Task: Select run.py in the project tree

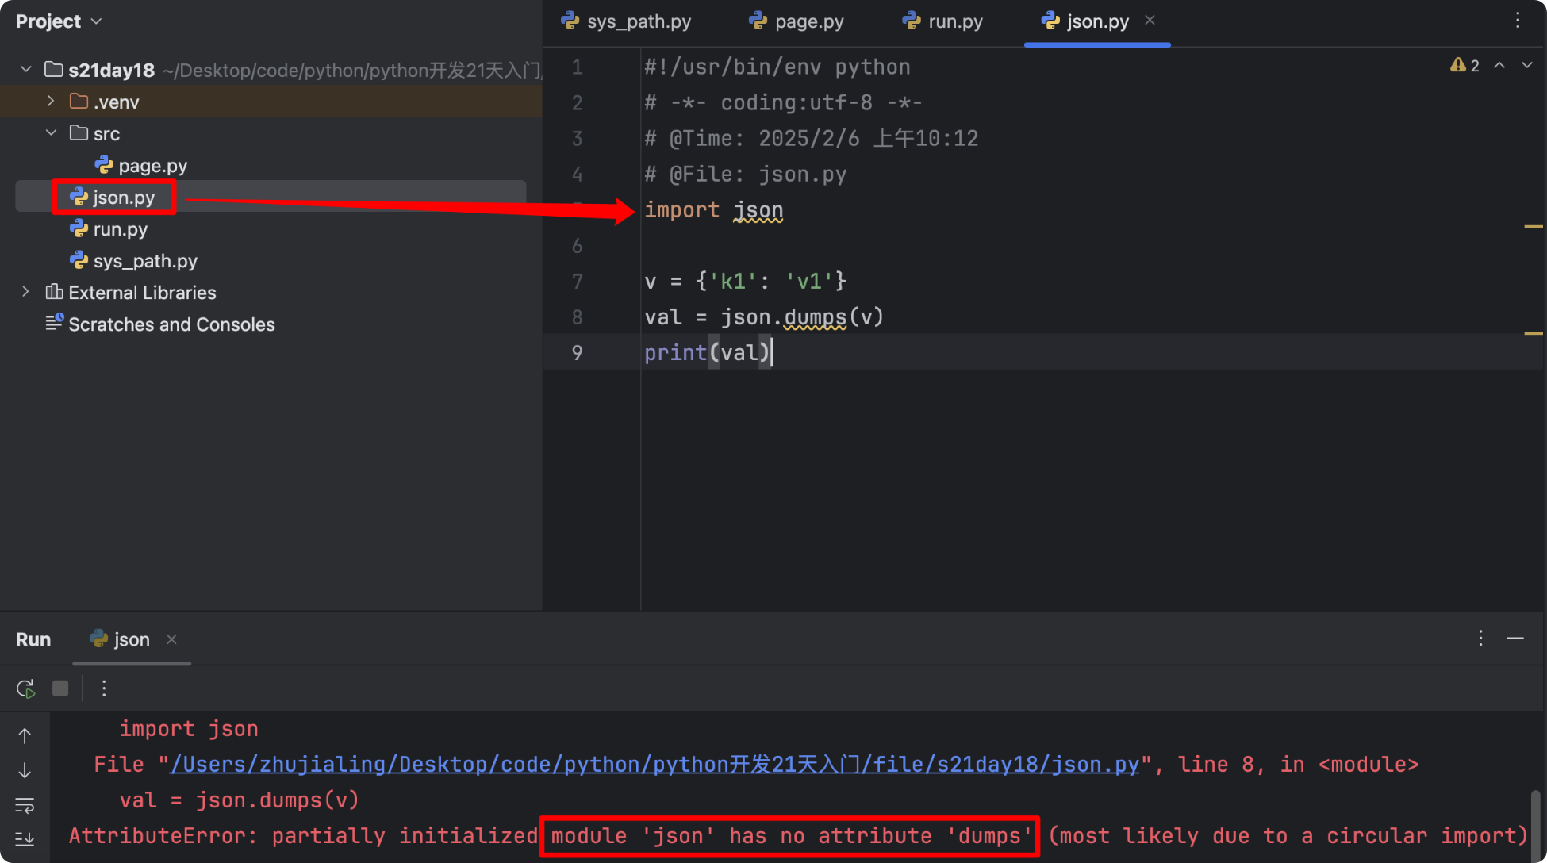Action: click(x=120, y=229)
